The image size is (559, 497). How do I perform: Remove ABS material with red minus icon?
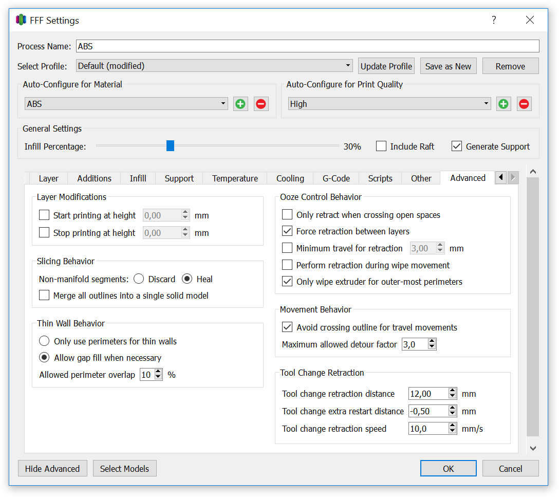[x=261, y=104]
